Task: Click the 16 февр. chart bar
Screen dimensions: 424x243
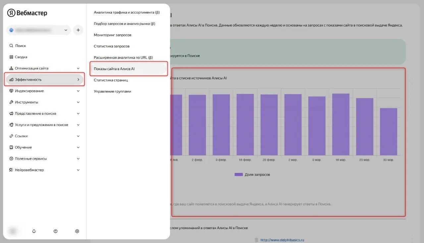Action: (x=245, y=125)
